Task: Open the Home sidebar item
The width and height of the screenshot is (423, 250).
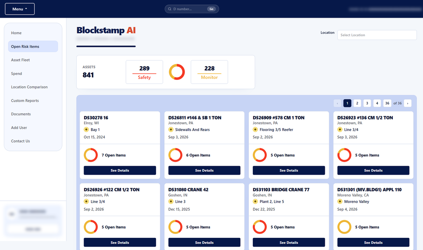Action: point(33,33)
